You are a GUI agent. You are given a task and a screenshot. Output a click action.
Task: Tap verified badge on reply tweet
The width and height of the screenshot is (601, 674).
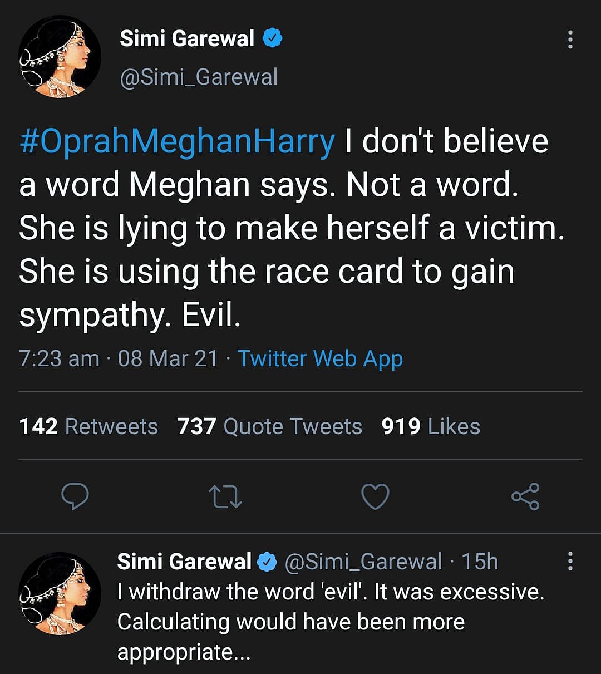pyautogui.click(x=268, y=562)
